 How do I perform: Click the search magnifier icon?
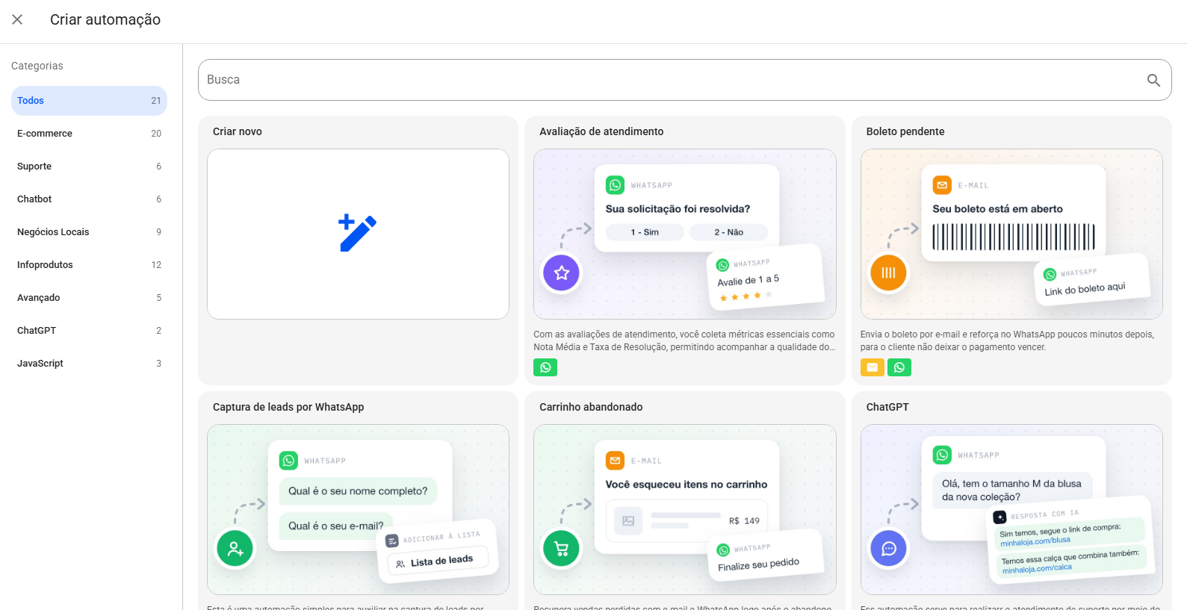(x=1153, y=80)
